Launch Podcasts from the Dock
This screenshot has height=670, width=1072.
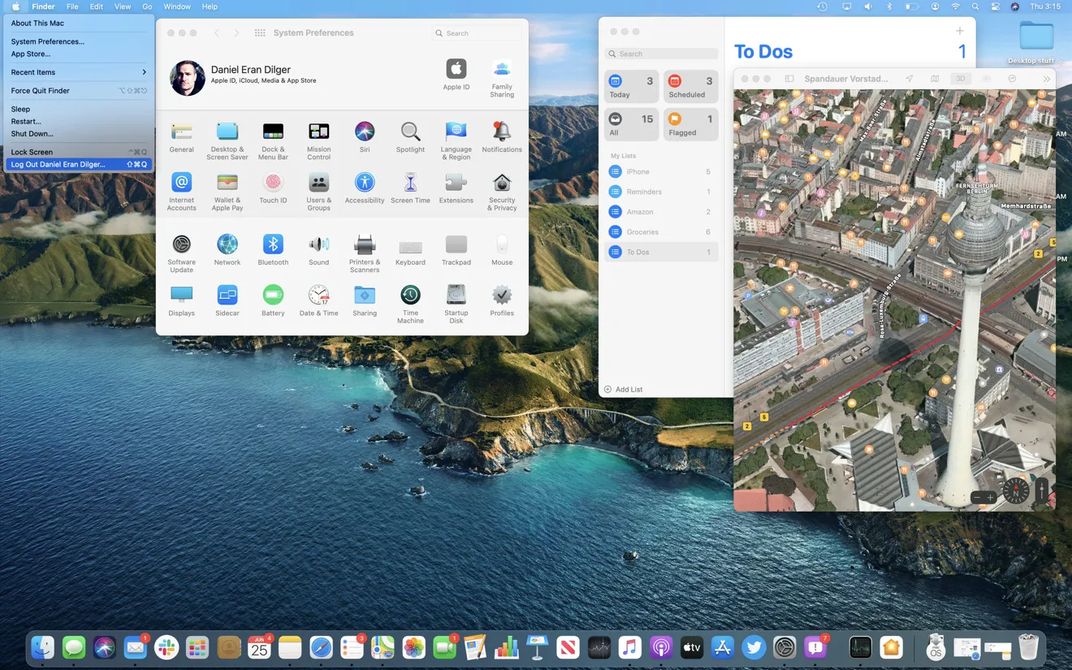tap(661, 647)
